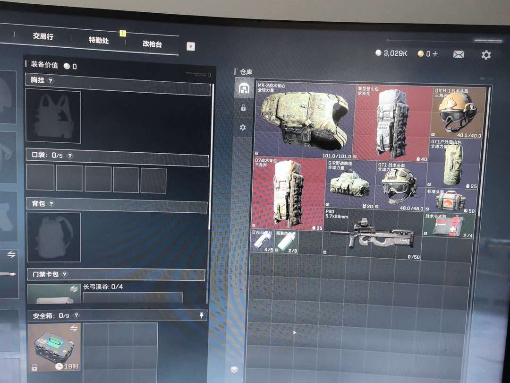This screenshot has height=383, width=510.
Task: Click the 19时 timer on safe box
Action: (67, 366)
